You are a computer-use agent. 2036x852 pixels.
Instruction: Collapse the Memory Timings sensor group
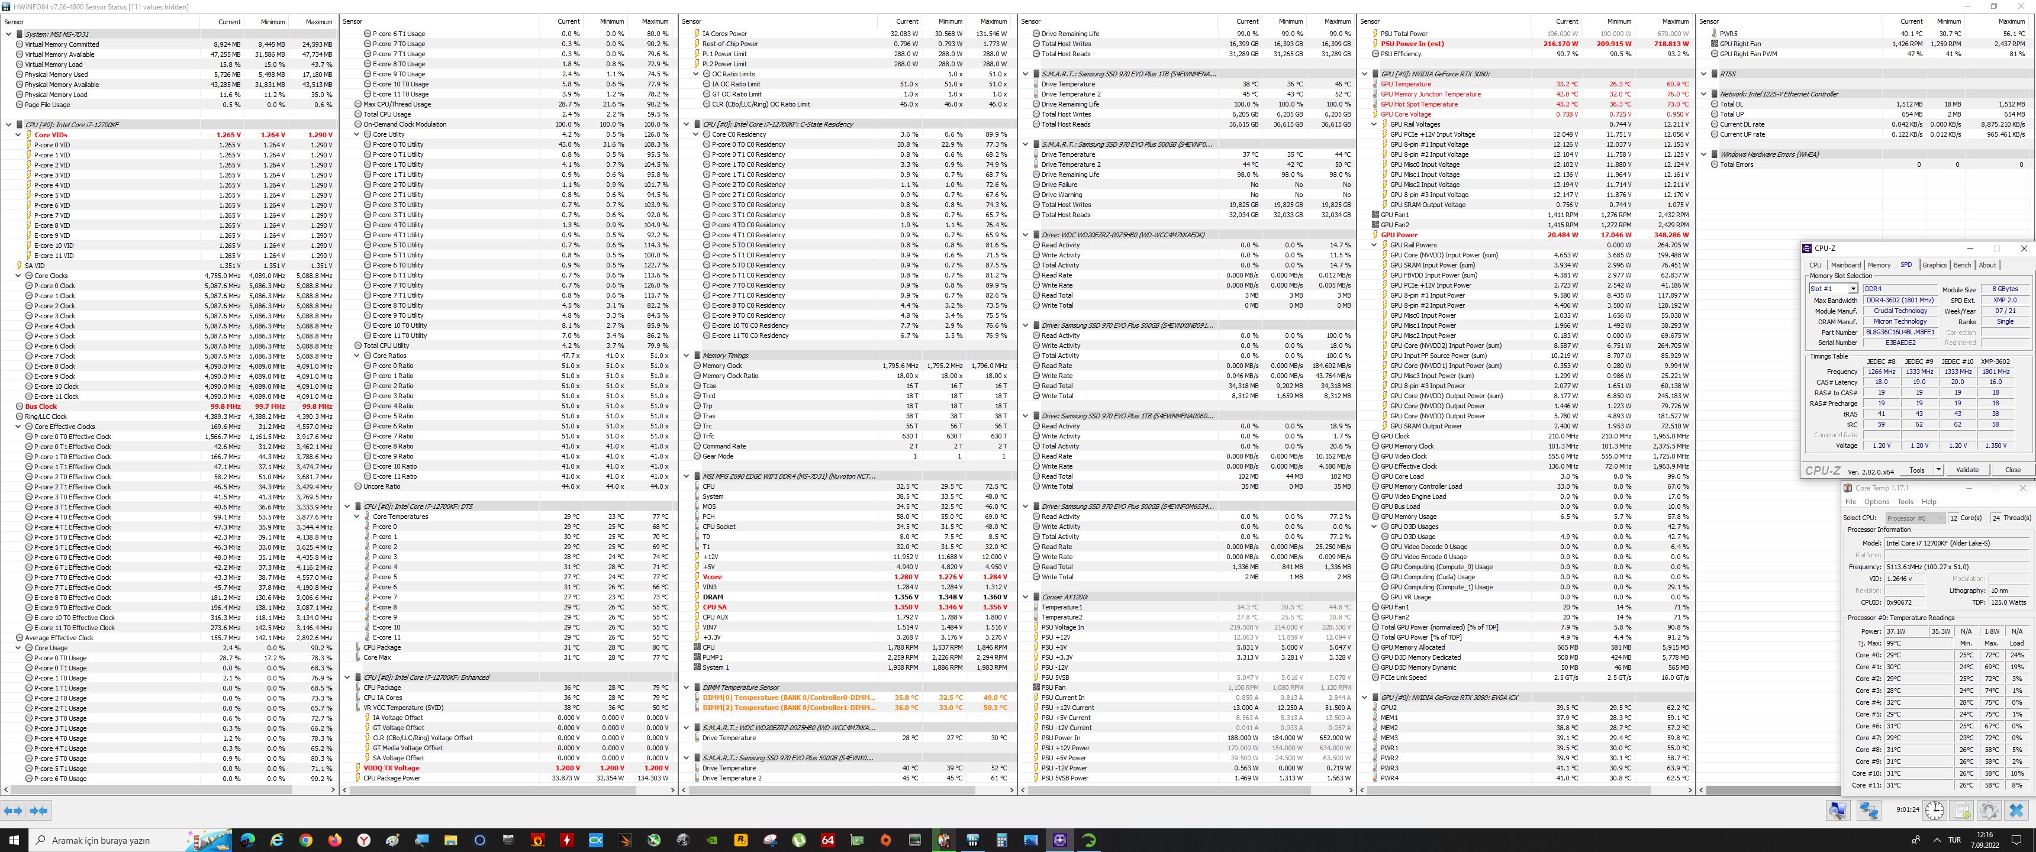(687, 356)
